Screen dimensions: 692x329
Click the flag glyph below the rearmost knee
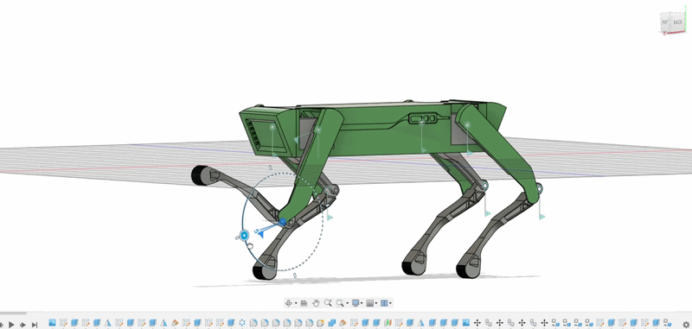[541, 216]
